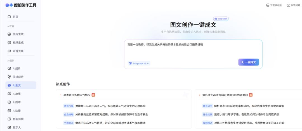302x131 pixels.
Task: Click the 反馈问题 link
Action: pos(294,5)
